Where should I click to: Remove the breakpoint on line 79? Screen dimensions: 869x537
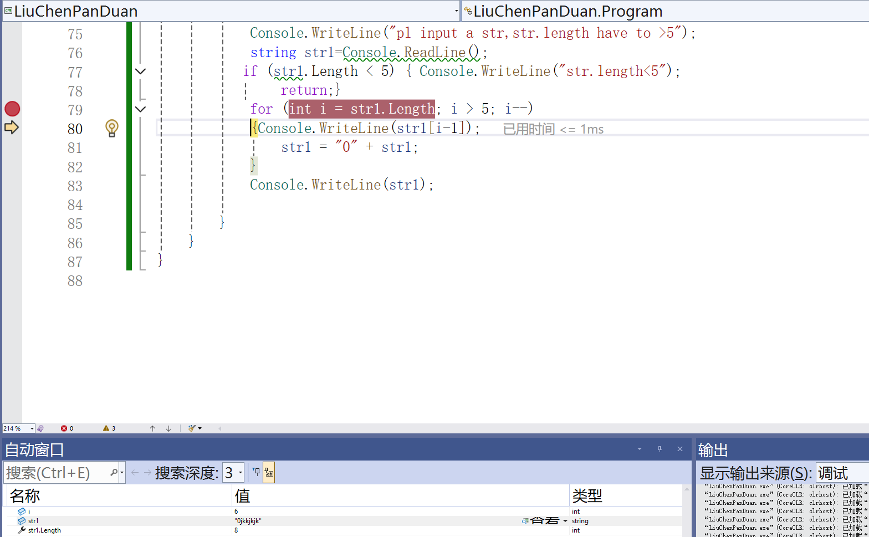click(12, 109)
